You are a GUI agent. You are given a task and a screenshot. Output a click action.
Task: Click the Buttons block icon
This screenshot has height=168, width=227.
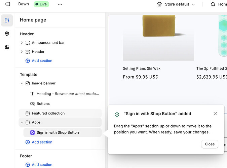pos(33,104)
